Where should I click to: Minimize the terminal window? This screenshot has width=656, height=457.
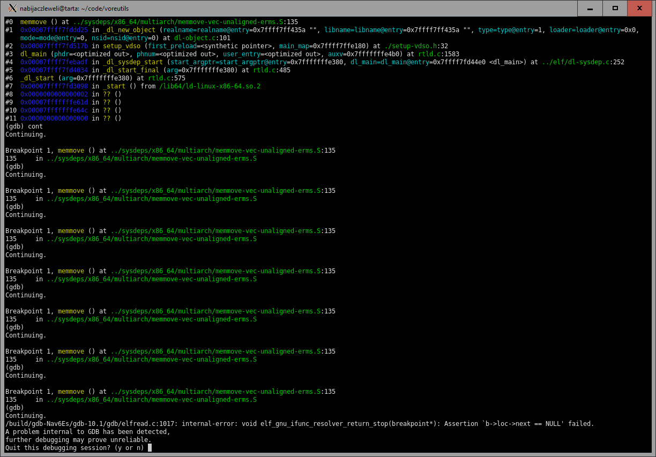(590, 8)
